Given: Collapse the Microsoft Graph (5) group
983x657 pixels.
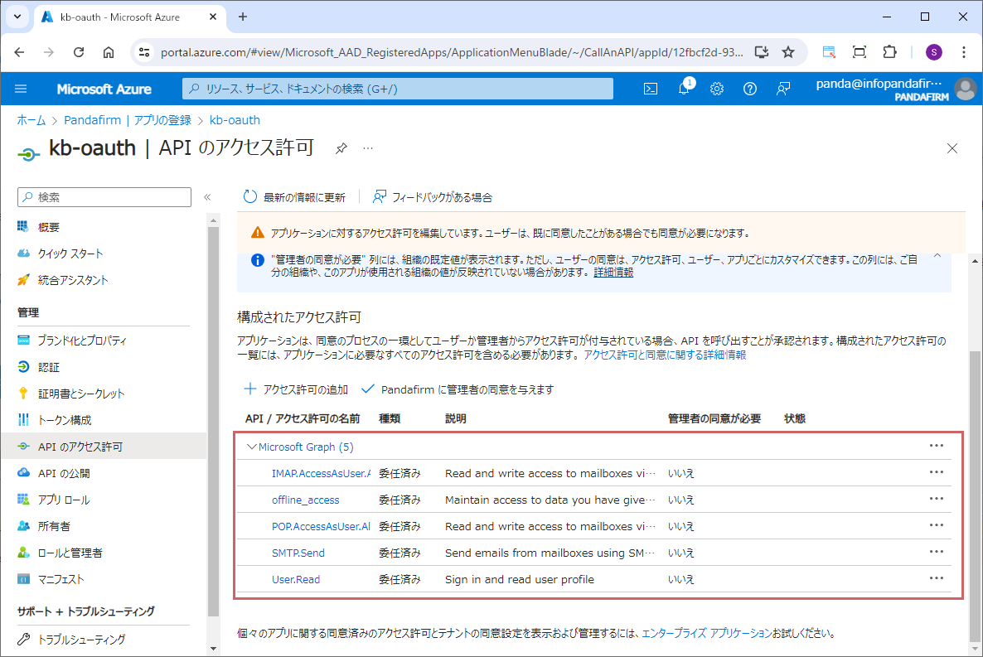Looking at the screenshot, I should pyautogui.click(x=252, y=447).
